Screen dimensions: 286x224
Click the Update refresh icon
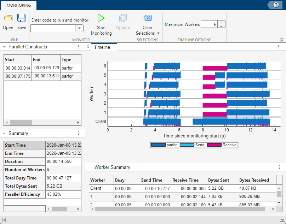point(123,18)
